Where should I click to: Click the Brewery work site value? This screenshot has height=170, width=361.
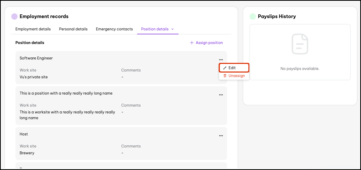pyautogui.click(x=27, y=153)
